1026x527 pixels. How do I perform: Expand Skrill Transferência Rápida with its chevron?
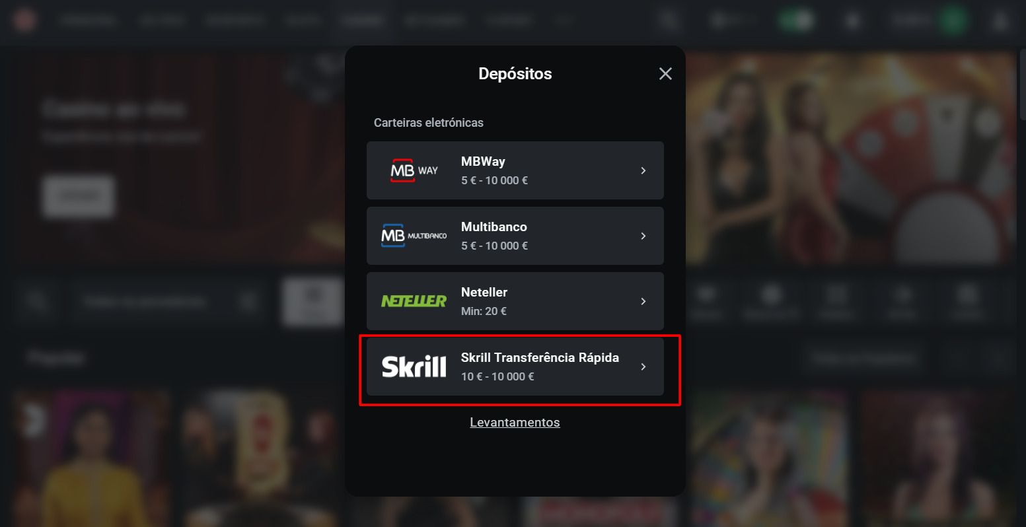pyautogui.click(x=643, y=367)
